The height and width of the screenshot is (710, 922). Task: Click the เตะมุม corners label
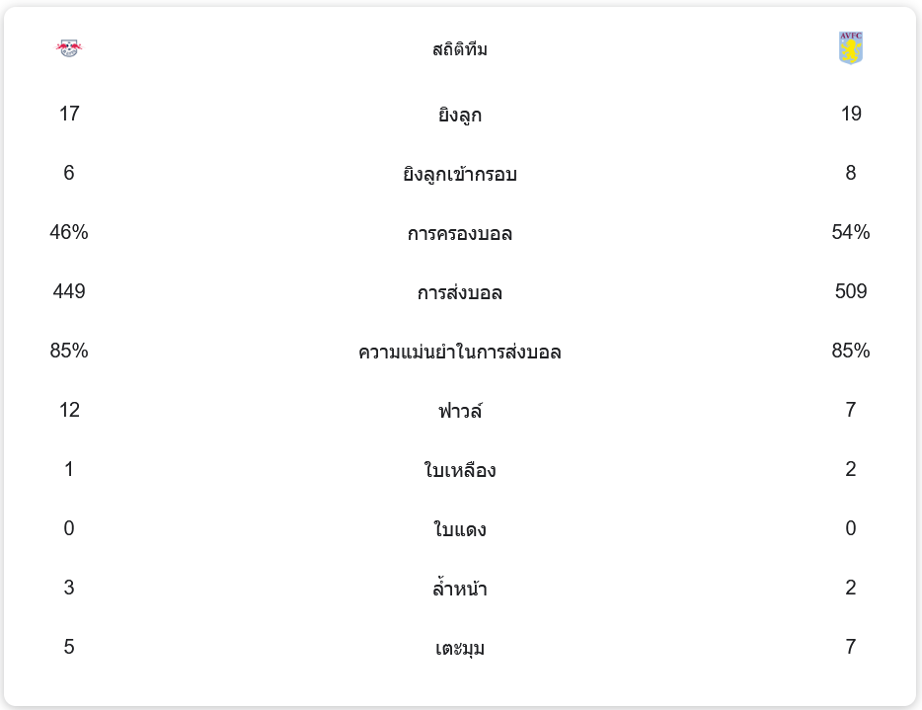click(x=460, y=648)
